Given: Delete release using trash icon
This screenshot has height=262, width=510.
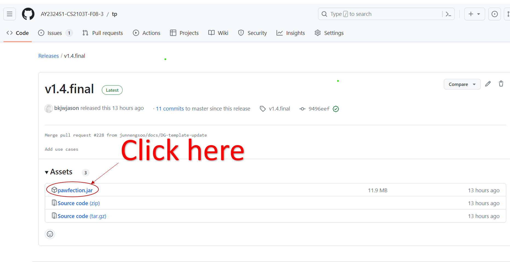Looking at the screenshot, I should point(501,84).
